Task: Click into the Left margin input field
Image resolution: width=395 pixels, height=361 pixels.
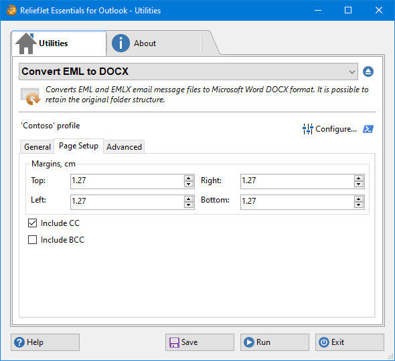Action: (127, 202)
